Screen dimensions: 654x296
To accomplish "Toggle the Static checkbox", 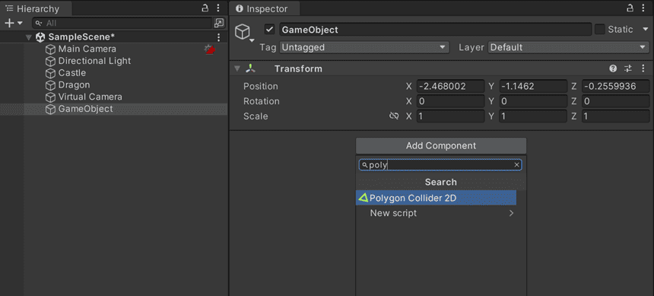I will point(600,30).
